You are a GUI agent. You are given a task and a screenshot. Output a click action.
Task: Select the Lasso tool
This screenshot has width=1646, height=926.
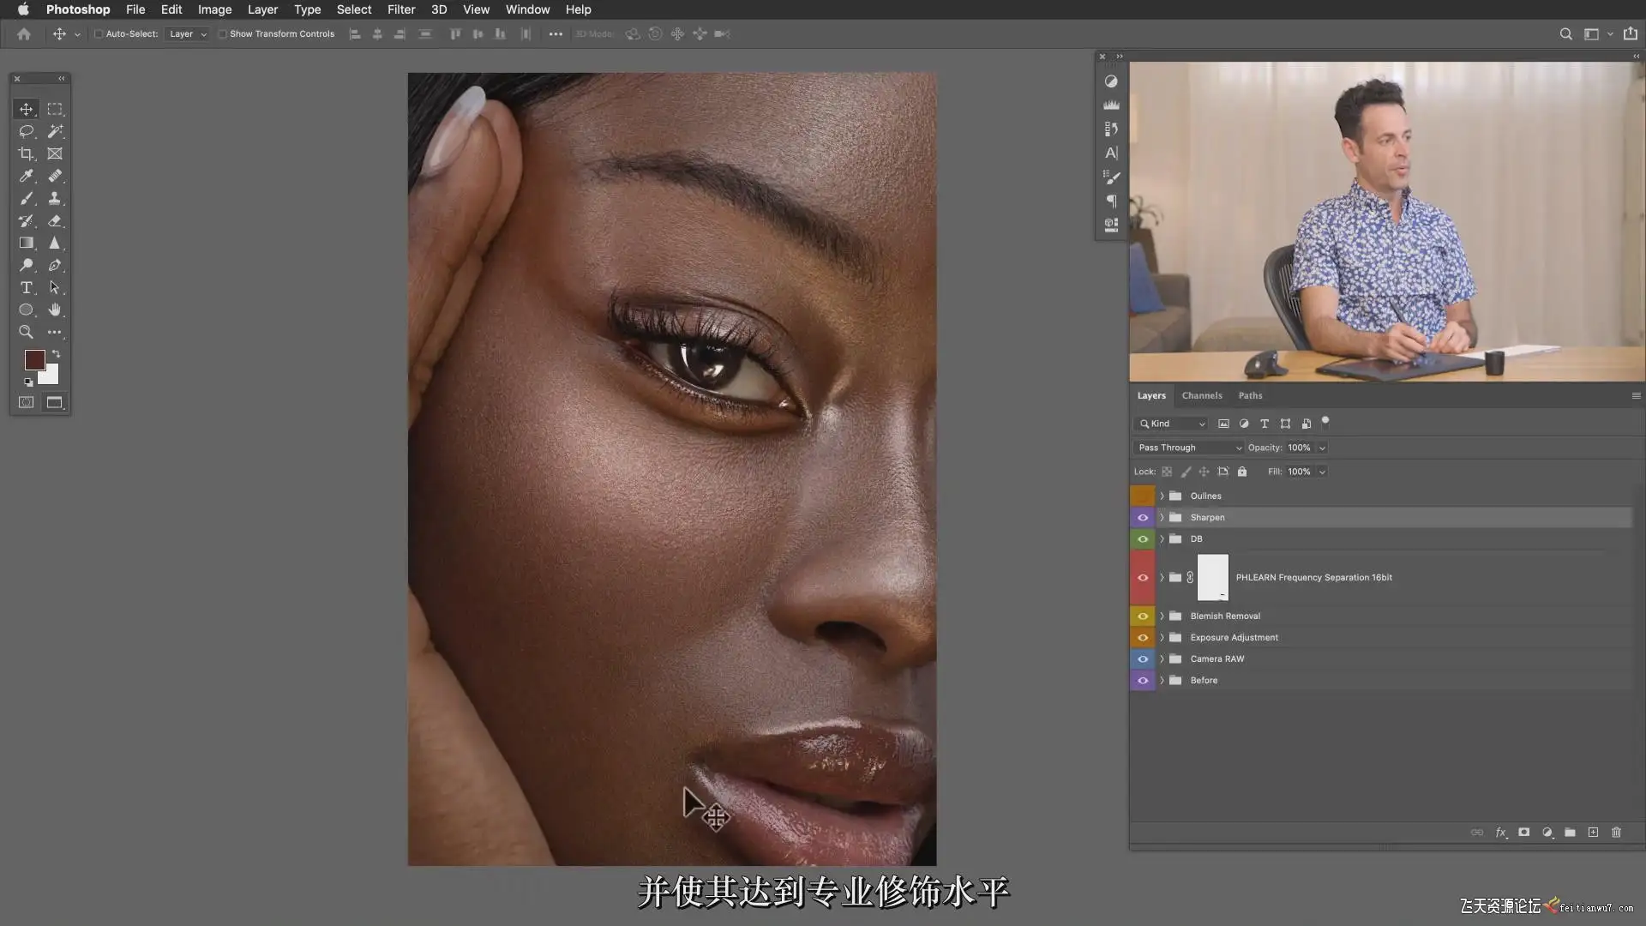click(x=27, y=131)
